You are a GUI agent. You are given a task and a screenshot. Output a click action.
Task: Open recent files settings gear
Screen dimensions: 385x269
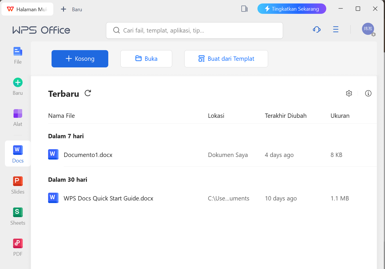click(x=349, y=93)
